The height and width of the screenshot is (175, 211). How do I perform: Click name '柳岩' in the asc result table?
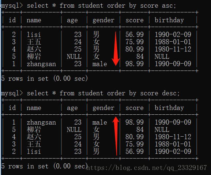[x=34, y=57]
